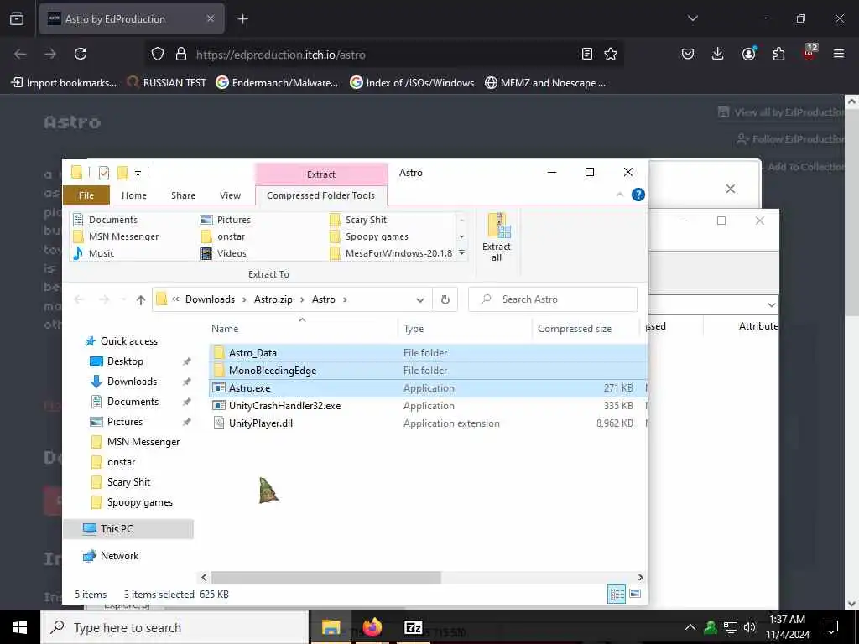859x644 pixels.
Task: Open Firefox hamburger menu
Action: [x=838, y=54]
